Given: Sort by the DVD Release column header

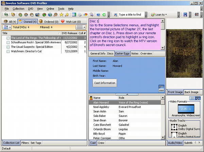Looking at the screenshot, I should tap(69, 33).
